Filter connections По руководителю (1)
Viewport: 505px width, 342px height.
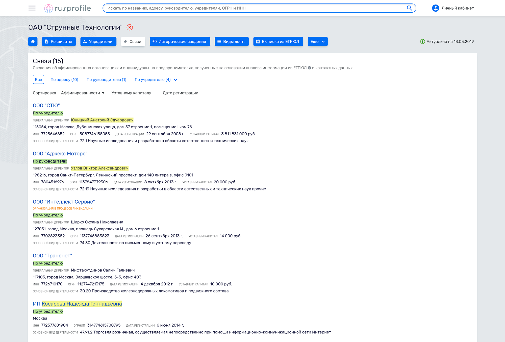(x=106, y=80)
